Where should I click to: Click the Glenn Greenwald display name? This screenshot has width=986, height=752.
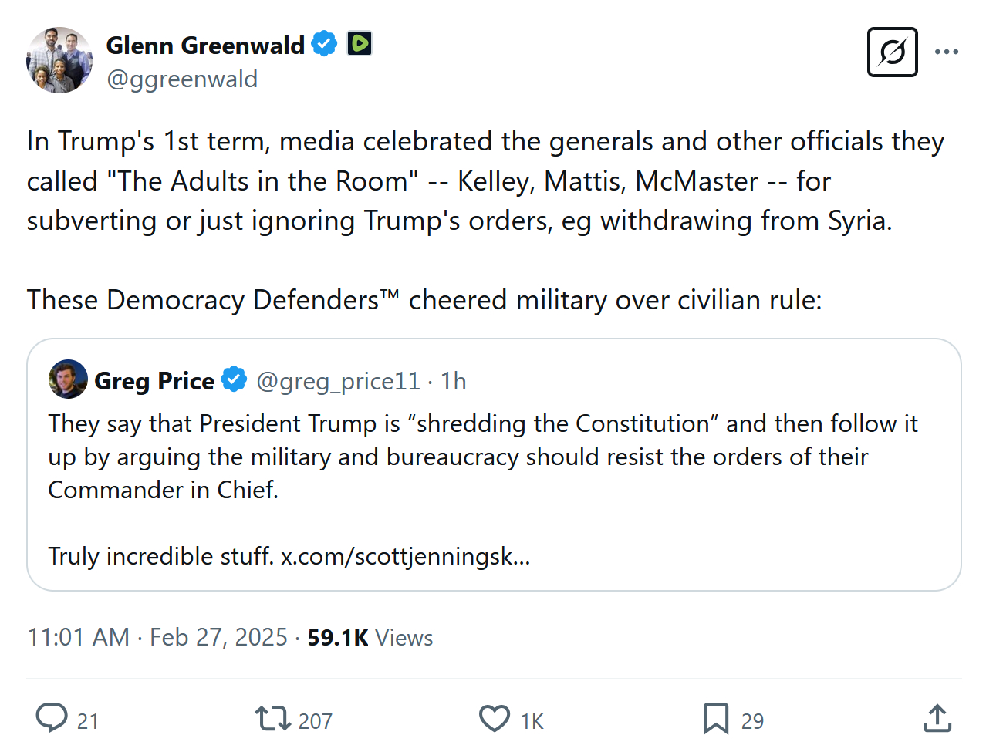[205, 46]
